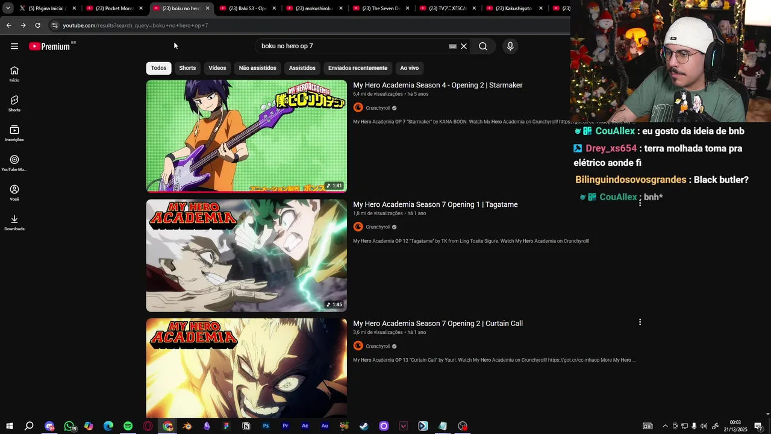Open title My Hero Academia Season 4 Opening 2
The image size is (771, 434).
pos(437,85)
